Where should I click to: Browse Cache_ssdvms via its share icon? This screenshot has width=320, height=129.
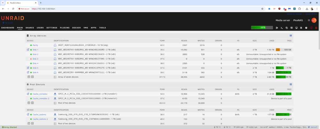28,115
